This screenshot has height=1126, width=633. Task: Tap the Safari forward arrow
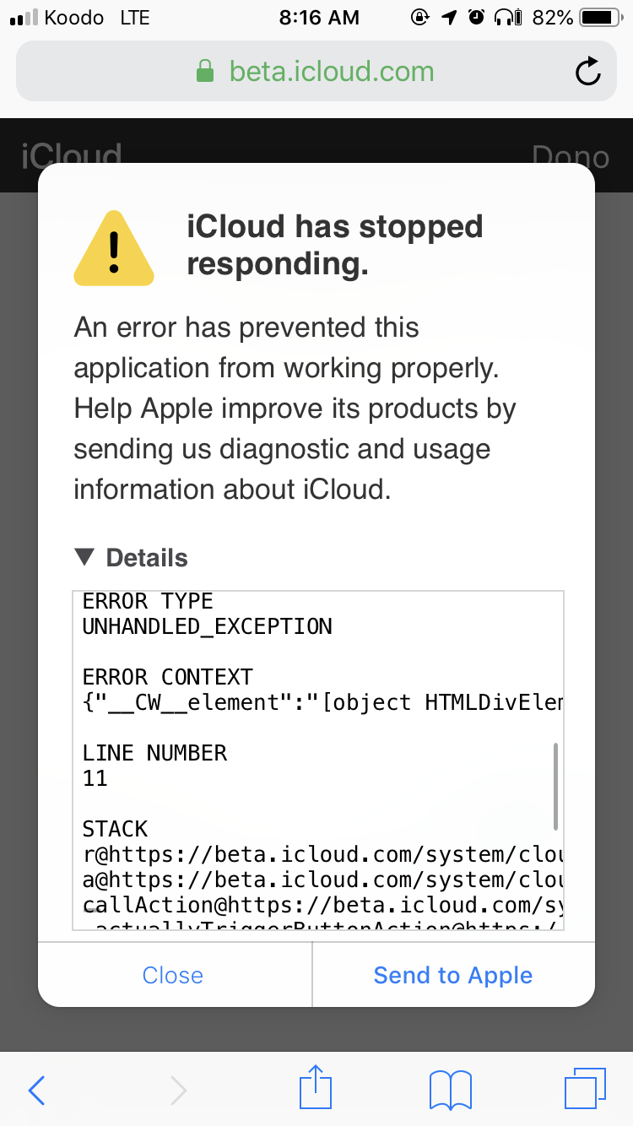point(178,1091)
